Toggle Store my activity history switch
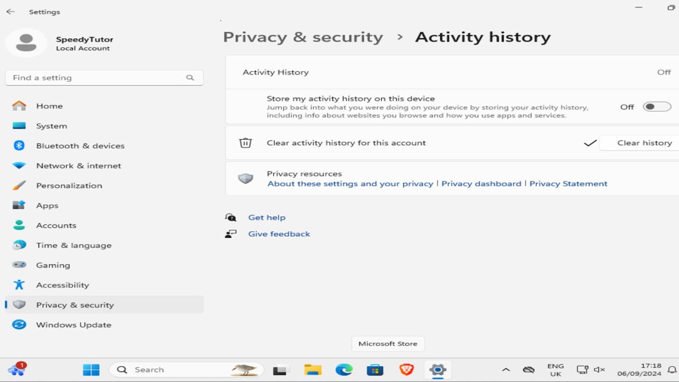Image resolution: width=679 pixels, height=382 pixels. point(657,107)
